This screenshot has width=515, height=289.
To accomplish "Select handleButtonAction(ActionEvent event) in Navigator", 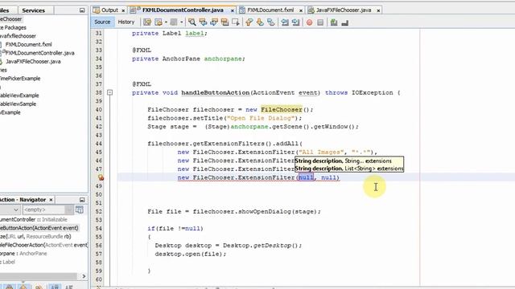I will coord(39,228).
